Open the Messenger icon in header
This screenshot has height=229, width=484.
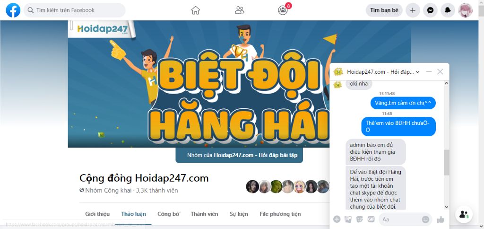(430, 10)
